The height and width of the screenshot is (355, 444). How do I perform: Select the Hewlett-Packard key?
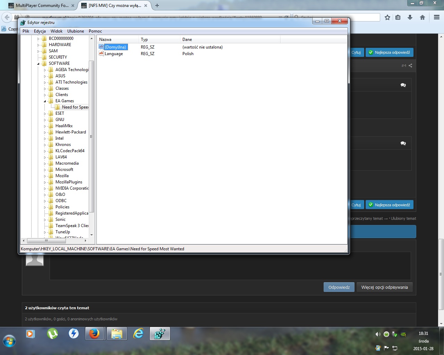pyautogui.click(x=71, y=132)
